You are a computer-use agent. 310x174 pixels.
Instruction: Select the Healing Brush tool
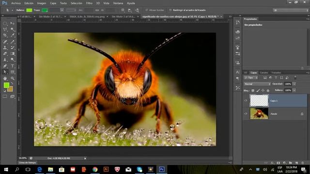coord(5,42)
